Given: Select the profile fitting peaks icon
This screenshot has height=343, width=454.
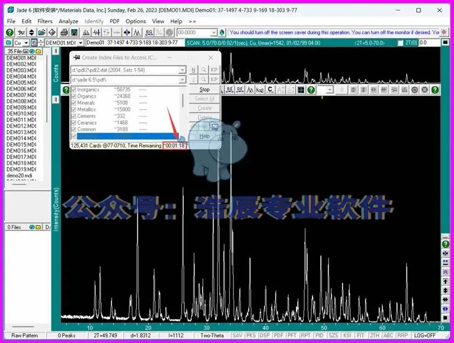Looking at the screenshot, I should tap(137, 32).
